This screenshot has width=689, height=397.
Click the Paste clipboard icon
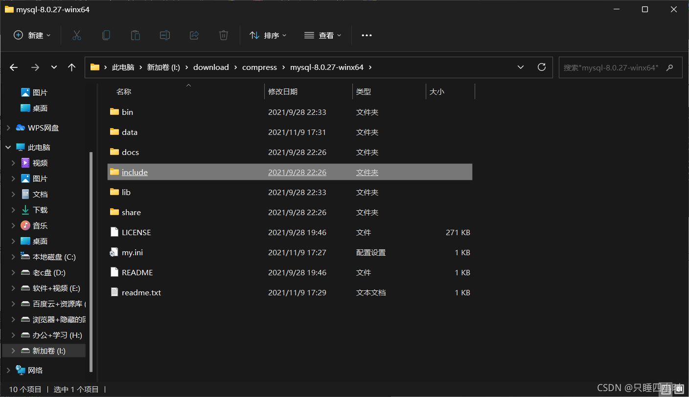136,35
